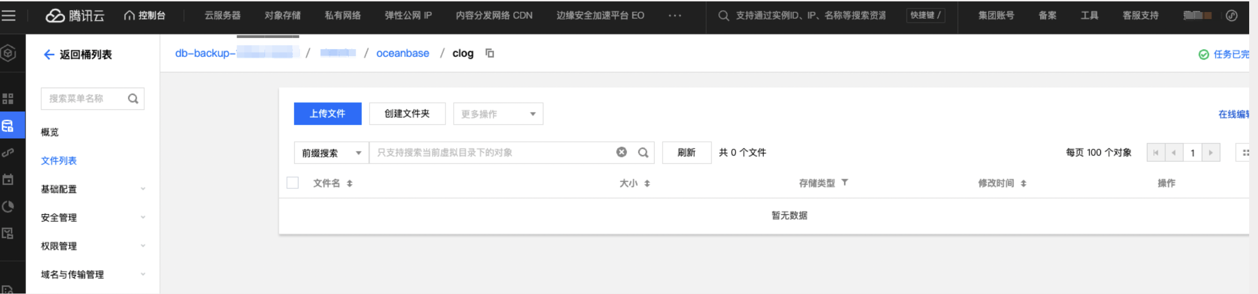1258x294 pixels.
Task: Open 弹性公网 IP in top navigation
Action: click(408, 16)
